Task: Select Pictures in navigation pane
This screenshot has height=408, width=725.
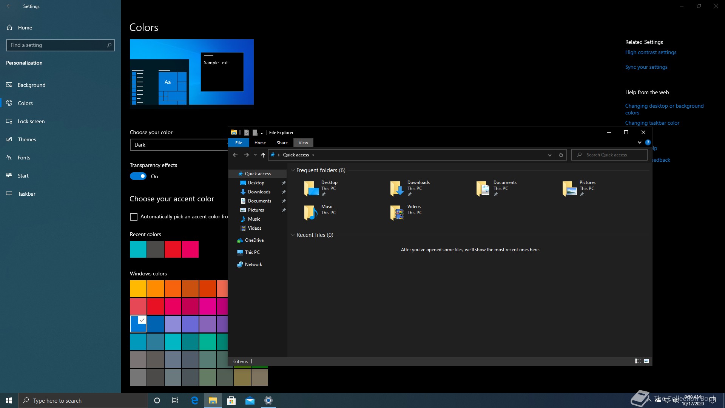Action: 256,210
